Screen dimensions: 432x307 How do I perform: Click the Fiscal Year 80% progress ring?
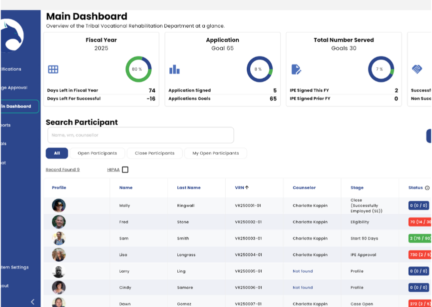(138, 69)
